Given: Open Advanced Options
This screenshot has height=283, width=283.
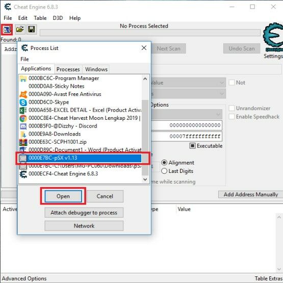Looking at the screenshot, I should (24, 278).
